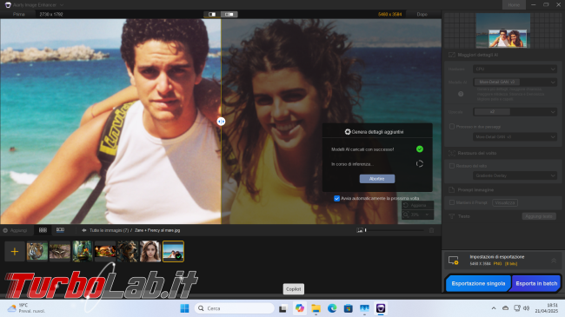Click the Prompt immagine document icon
Viewport: 565px width, 317px height.
[x=451, y=189]
